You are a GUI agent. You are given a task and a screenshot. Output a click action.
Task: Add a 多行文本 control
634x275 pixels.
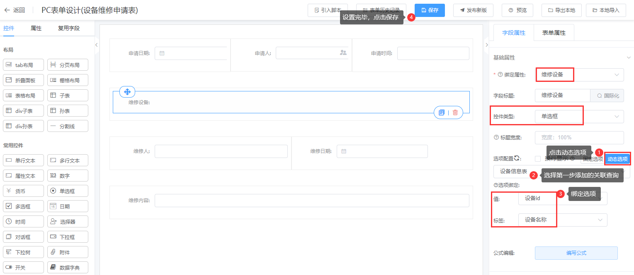68,160
